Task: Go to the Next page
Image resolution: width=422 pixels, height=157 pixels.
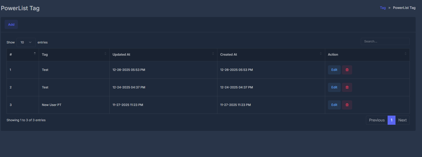Action: (402, 120)
